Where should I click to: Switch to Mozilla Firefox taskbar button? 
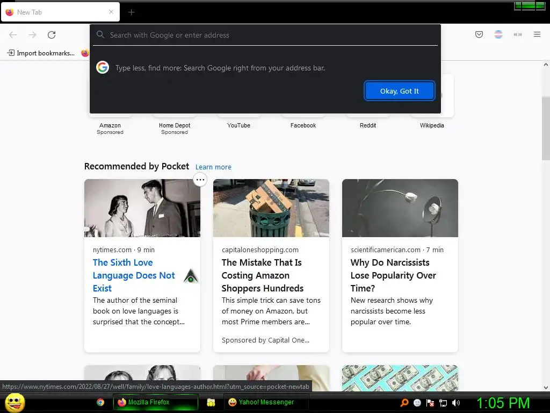156,402
